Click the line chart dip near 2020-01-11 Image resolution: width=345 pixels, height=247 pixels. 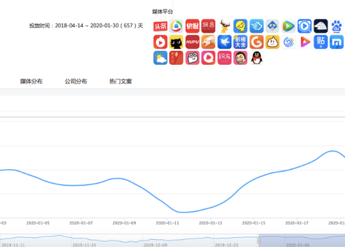pyautogui.click(x=182, y=212)
